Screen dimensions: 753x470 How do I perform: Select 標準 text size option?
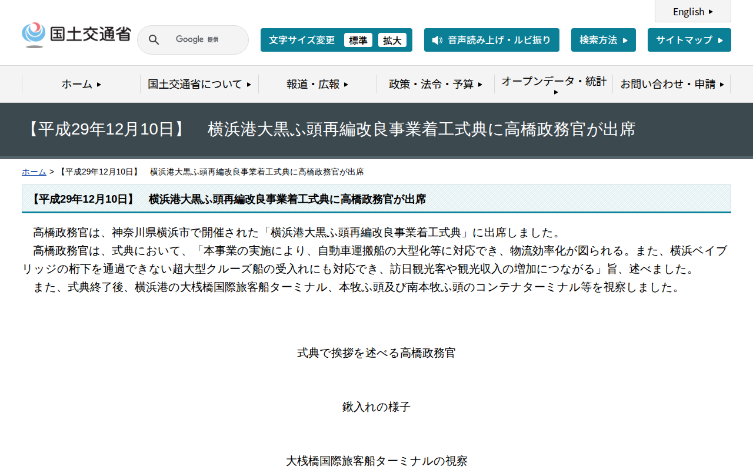tap(358, 40)
